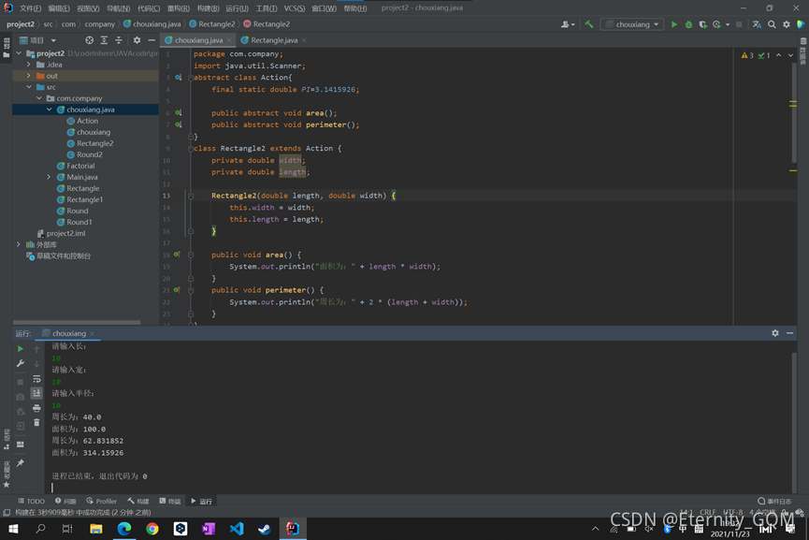
Task: Open the 终端 terminal tool window
Action: [169, 502]
